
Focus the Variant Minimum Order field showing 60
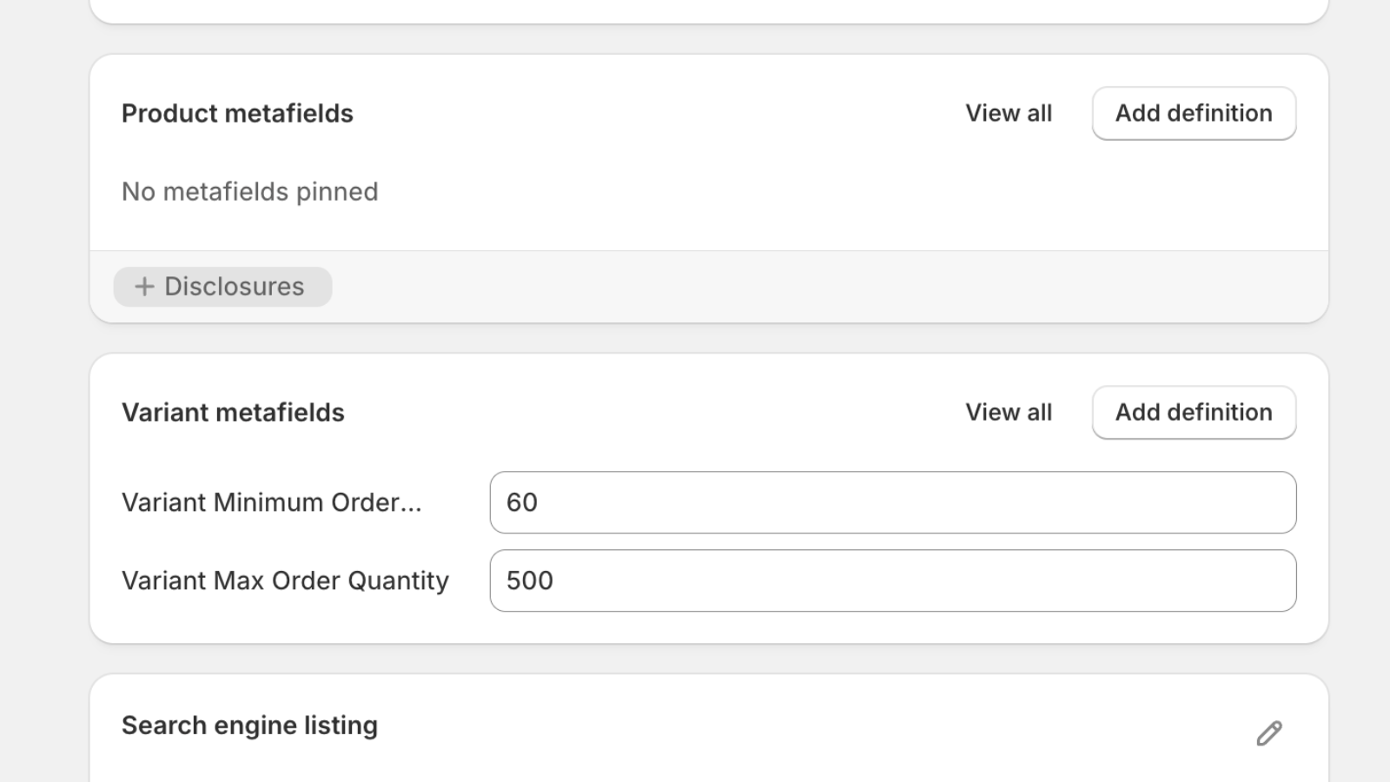(x=893, y=502)
